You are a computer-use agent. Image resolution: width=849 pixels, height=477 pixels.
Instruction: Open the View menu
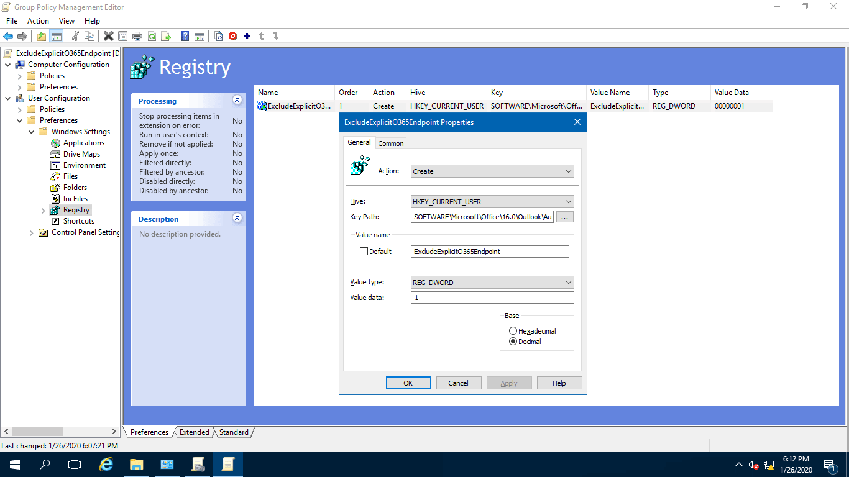pos(67,21)
